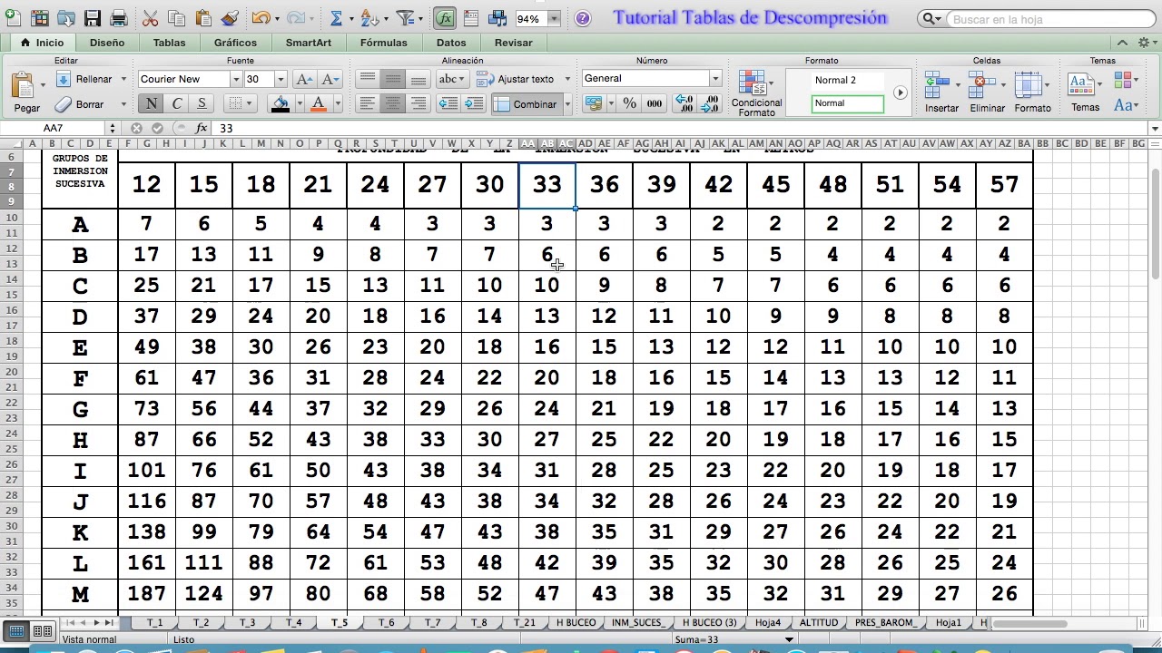Cut selection with scissors icon
Screen dimensions: 1162x653
[151, 18]
